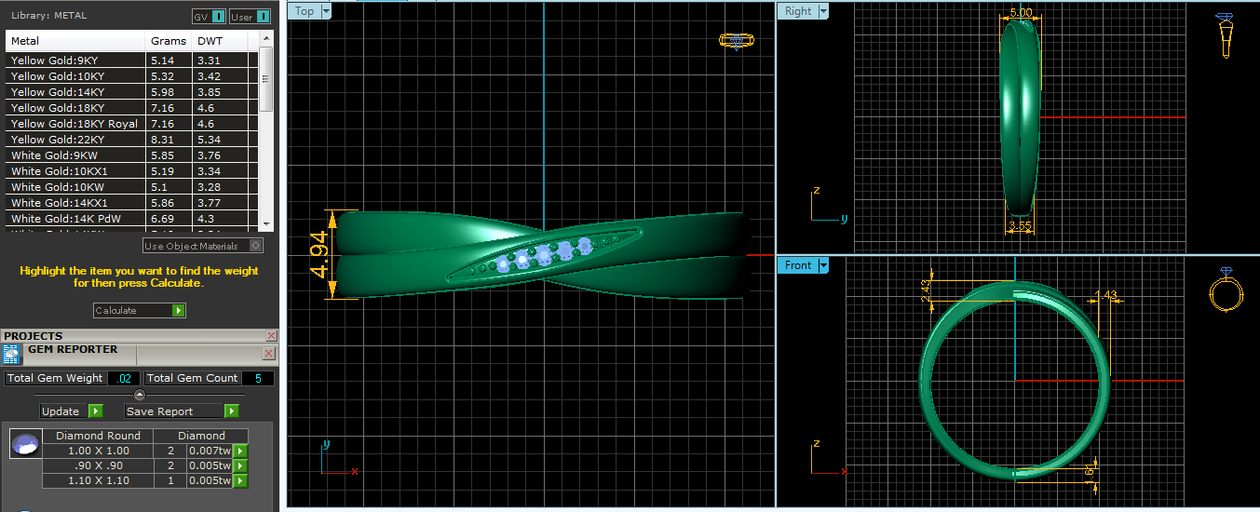Click the Gem Reporter panel icon

click(x=11, y=355)
